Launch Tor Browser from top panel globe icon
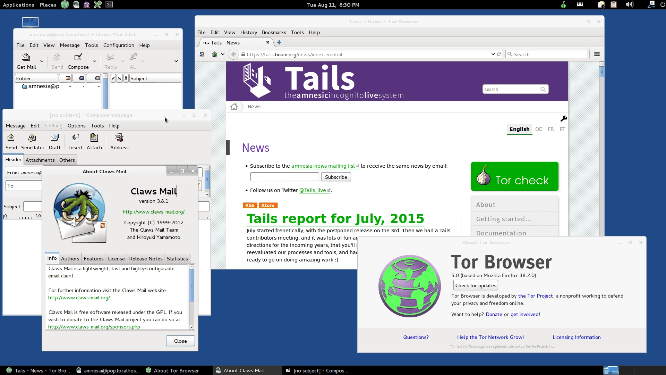Image resolution: width=666 pixels, height=375 pixels. pyautogui.click(x=65, y=5)
